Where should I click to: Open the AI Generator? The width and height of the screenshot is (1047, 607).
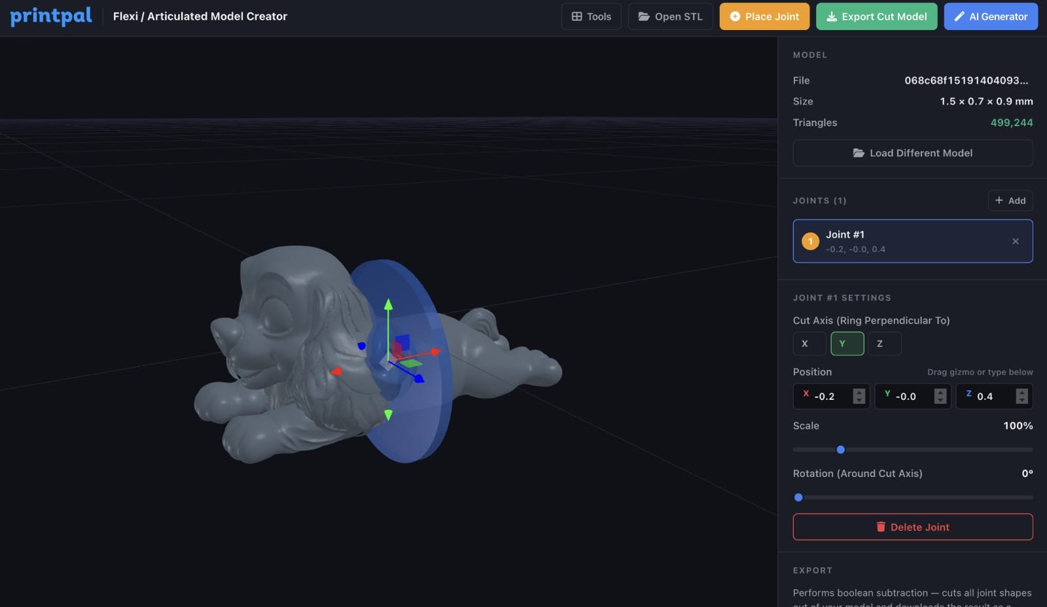[x=990, y=16]
